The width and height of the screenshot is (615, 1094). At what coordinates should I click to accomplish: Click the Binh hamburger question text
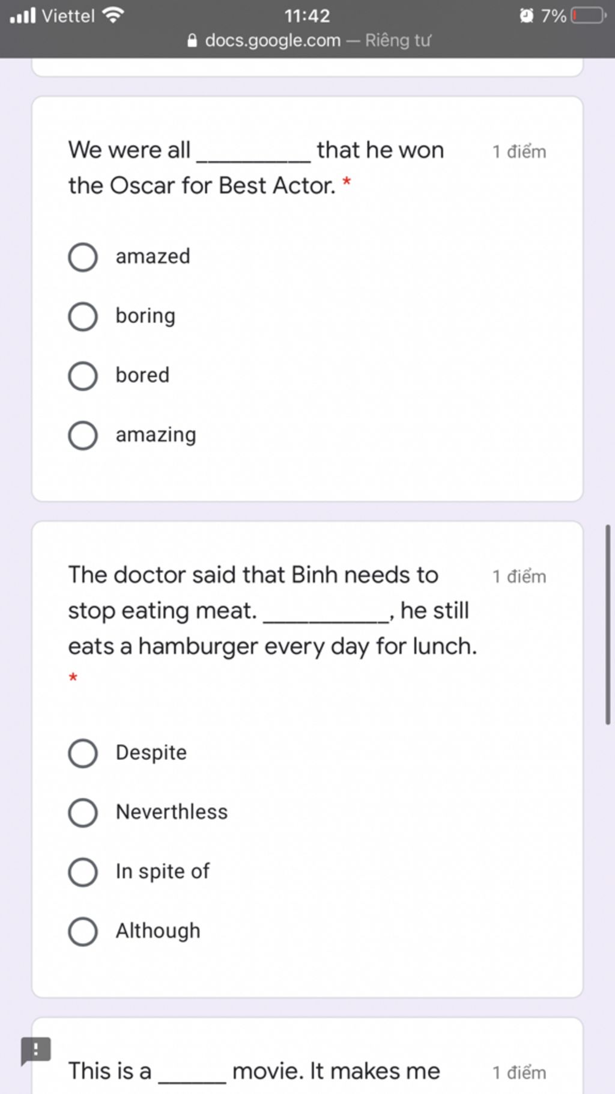point(272,611)
